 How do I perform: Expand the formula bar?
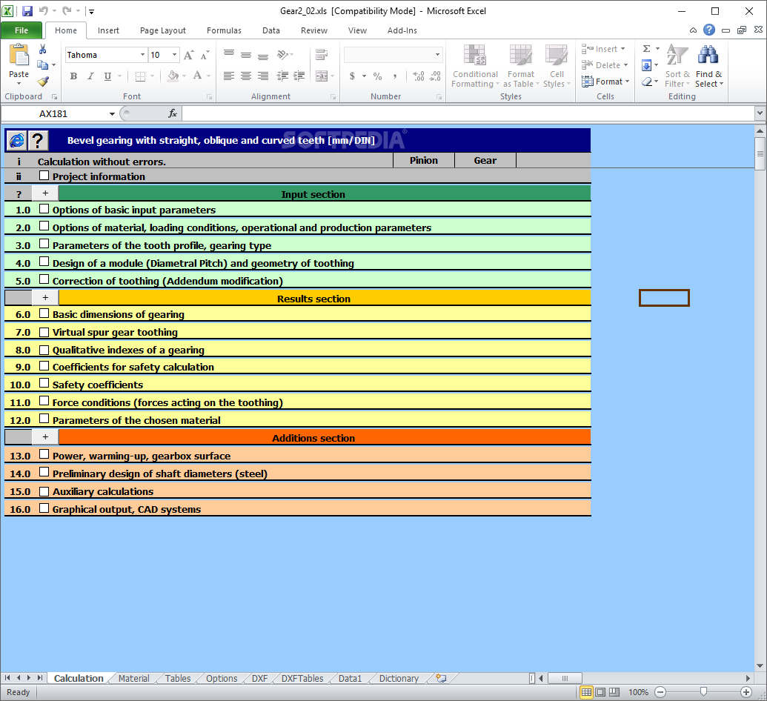tap(760, 113)
